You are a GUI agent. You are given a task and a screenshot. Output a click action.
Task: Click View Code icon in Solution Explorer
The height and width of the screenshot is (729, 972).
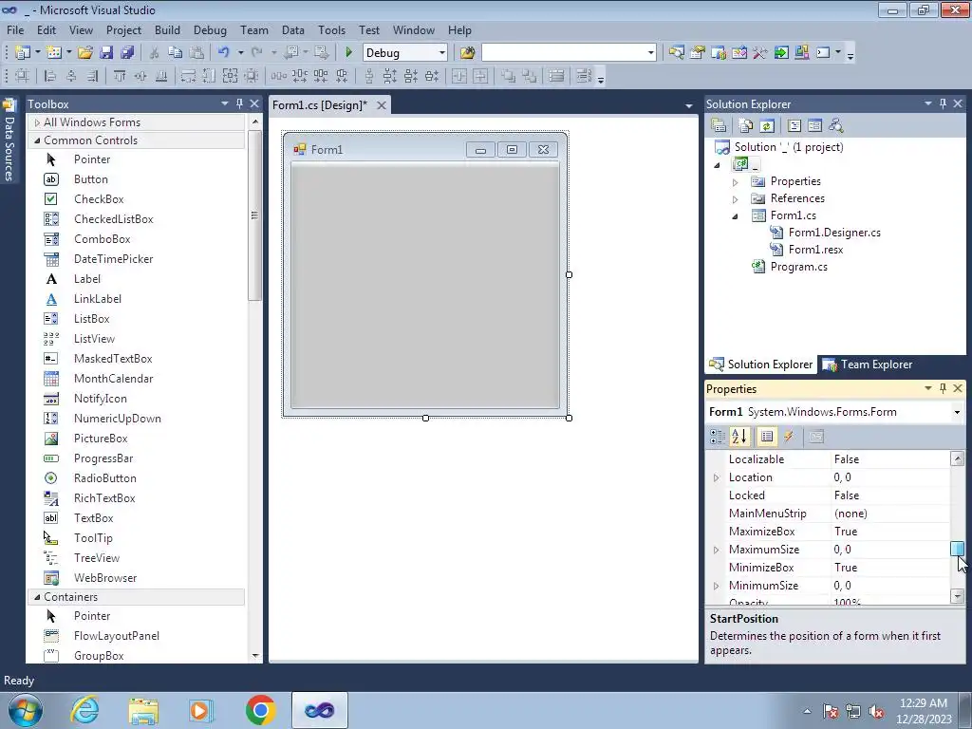tap(794, 126)
